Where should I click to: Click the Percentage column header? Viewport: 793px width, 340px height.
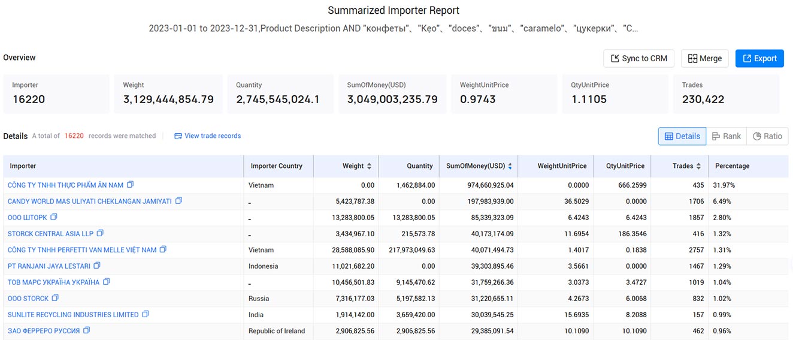[748, 166]
